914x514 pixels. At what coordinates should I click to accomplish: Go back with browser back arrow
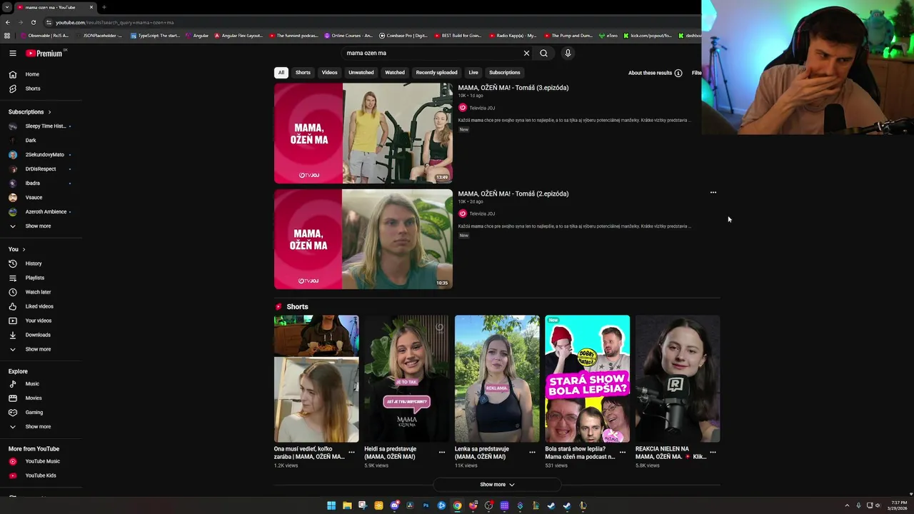pyautogui.click(x=8, y=22)
